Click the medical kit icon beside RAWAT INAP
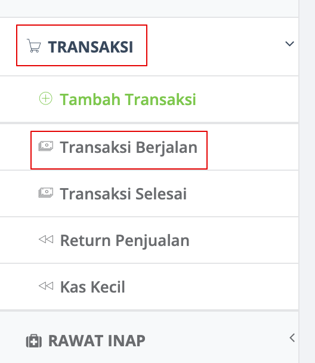This screenshot has width=315, height=363. click(34, 341)
